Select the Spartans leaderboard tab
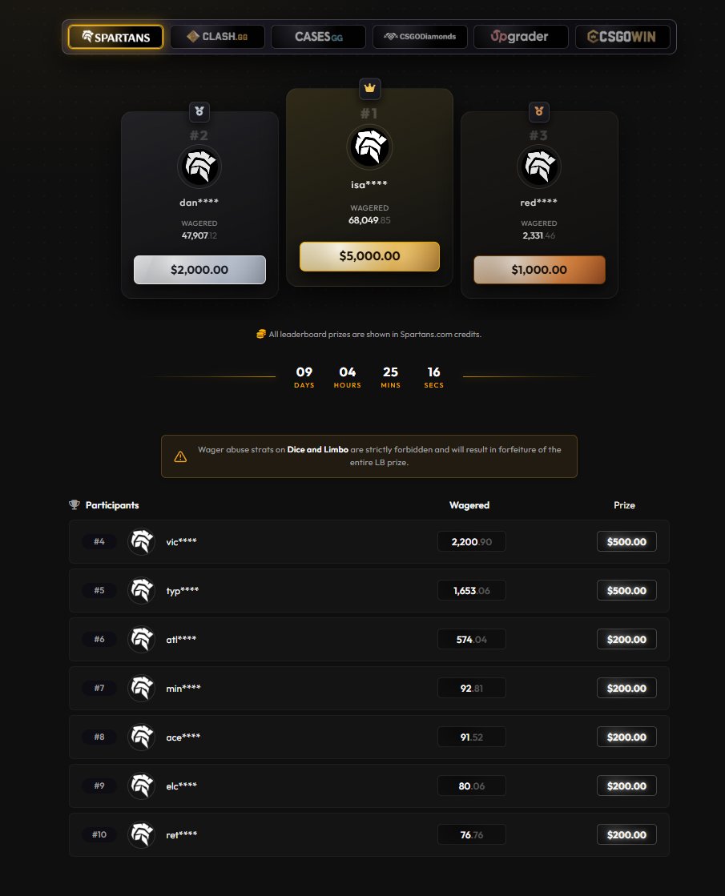 point(115,37)
